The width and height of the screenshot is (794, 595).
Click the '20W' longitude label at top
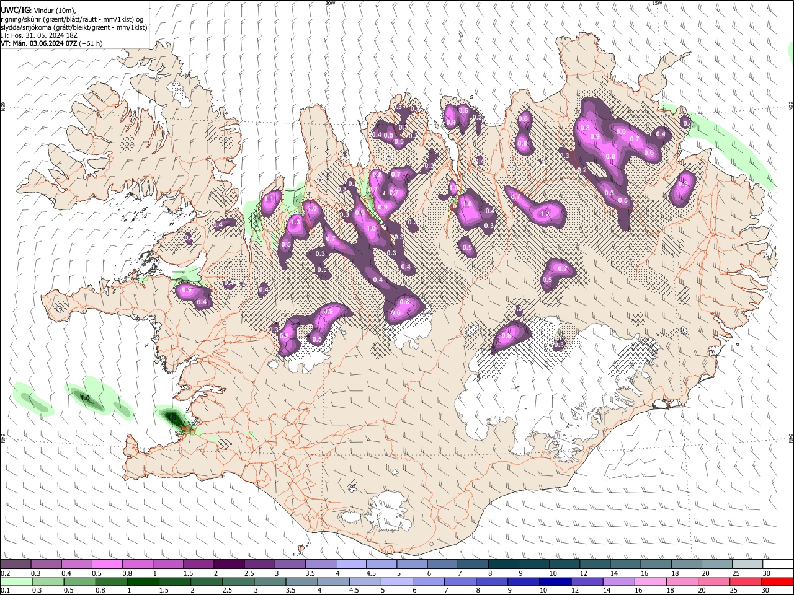point(330,3)
